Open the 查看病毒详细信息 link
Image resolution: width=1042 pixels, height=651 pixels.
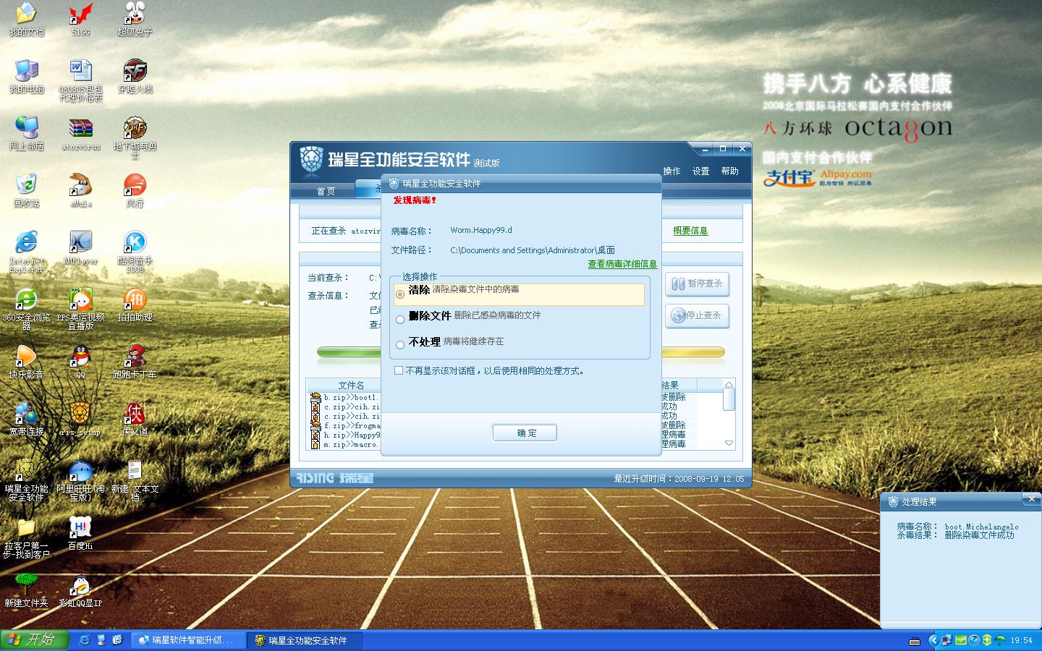[x=622, y=264]
